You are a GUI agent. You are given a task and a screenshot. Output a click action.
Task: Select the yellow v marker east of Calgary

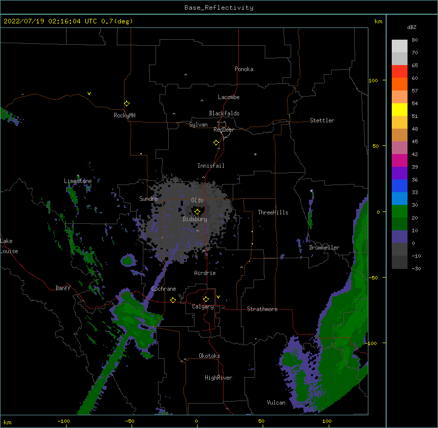[218, 297]
